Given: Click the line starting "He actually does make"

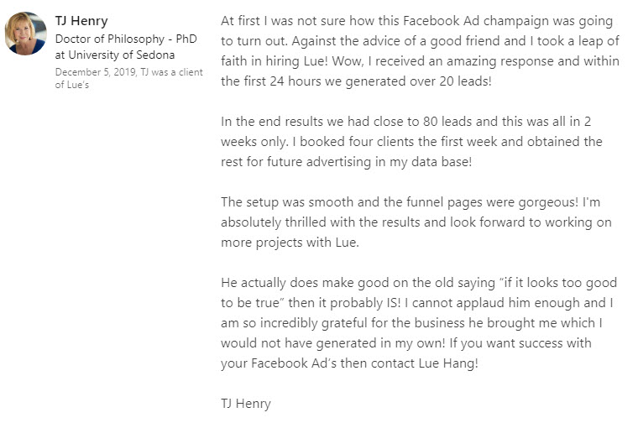Looking at the screenshot, I should [x=419, y=283].
